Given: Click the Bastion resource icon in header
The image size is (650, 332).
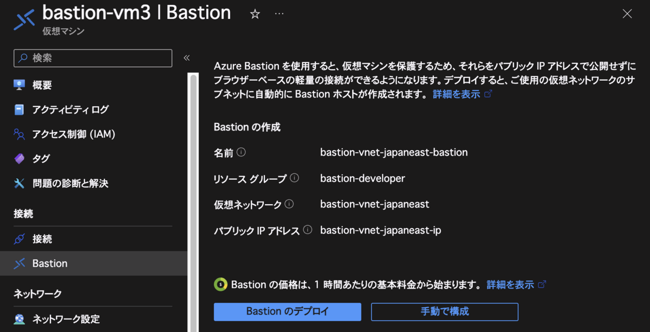Looking at the screenshot, I should tap(24, 19).
